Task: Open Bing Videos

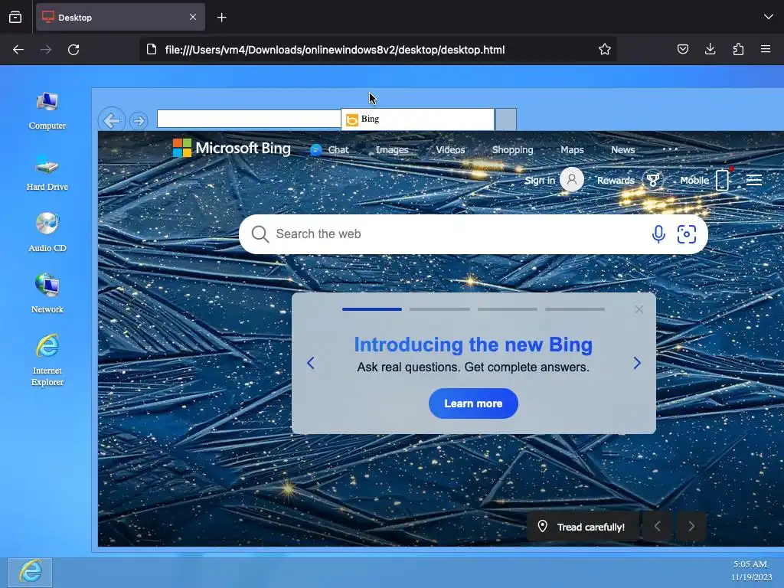Action: [450, 149]
